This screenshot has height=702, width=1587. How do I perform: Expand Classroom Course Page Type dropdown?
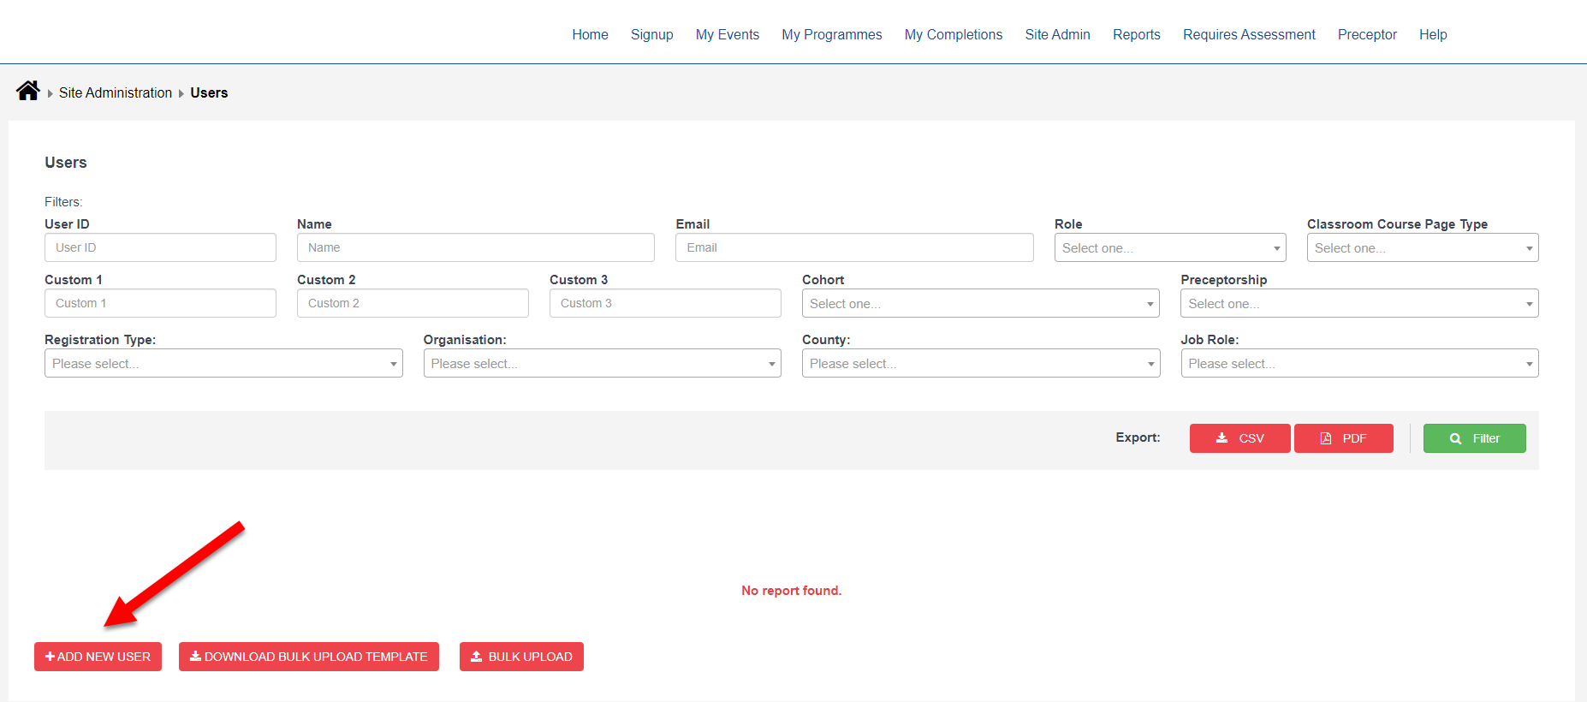coord(1423,247)
